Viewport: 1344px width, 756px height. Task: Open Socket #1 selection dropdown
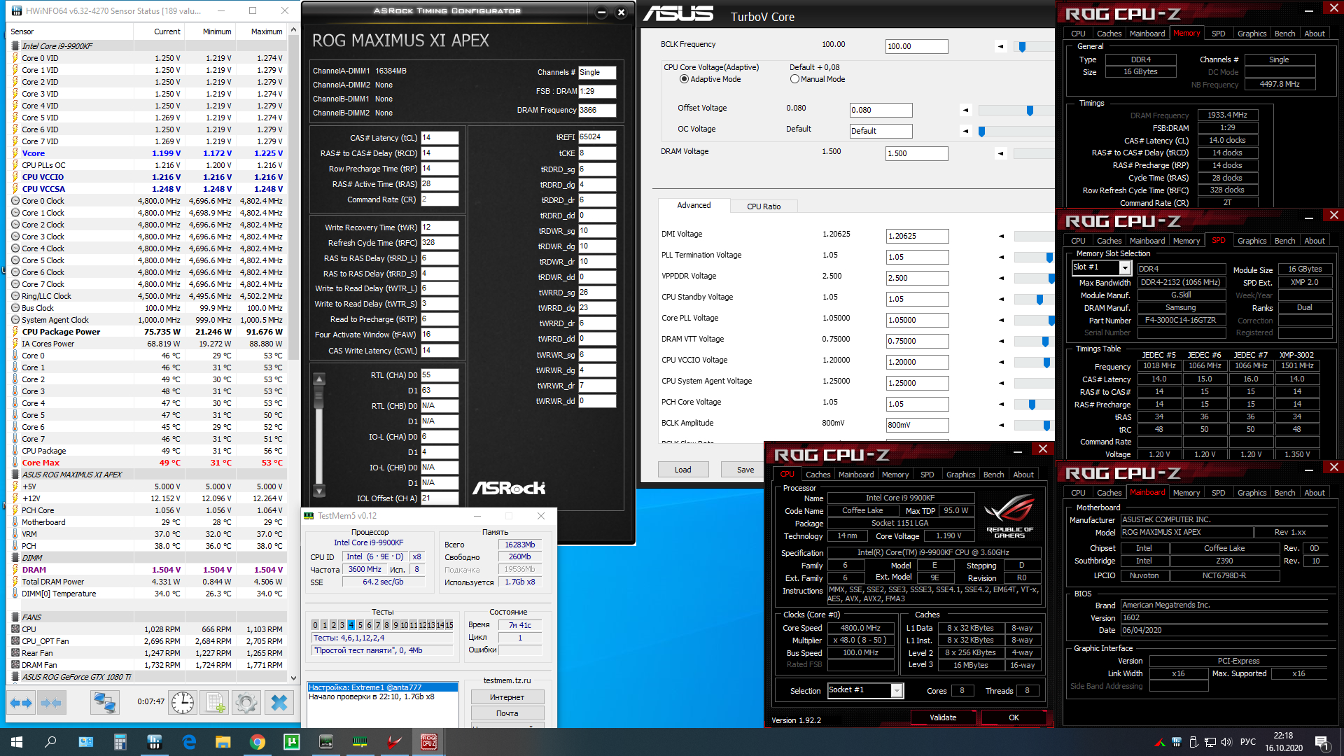coord(896,691)
